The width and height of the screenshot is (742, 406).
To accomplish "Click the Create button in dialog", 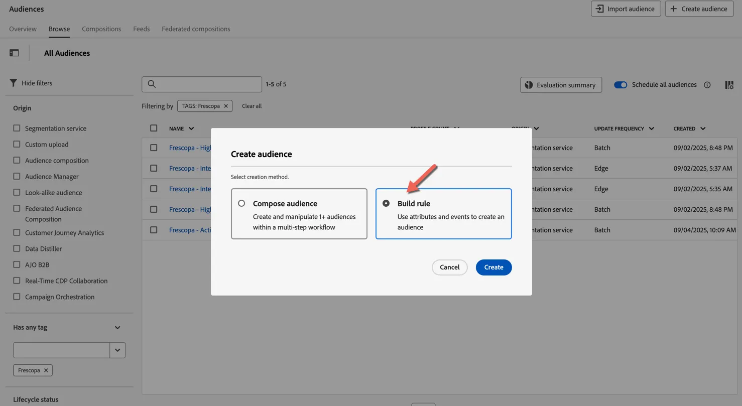I will point(493,267).
